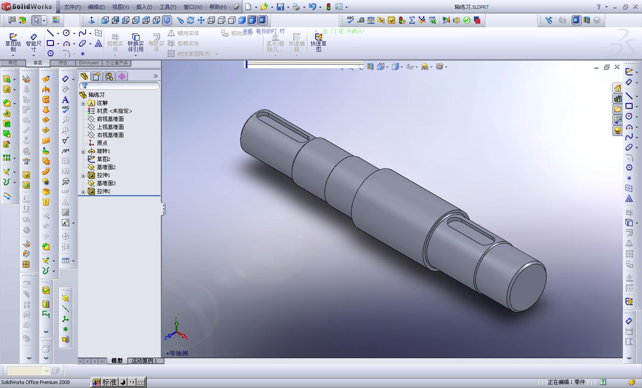Image resolution: width=642 pixels, height=388 pixels.
Task: Select the Rectangle sketch tool in ribbon
Action: click(50, 44)
